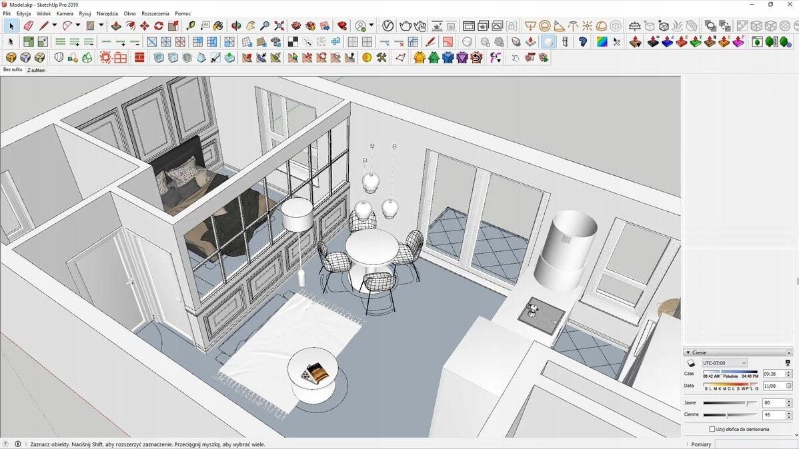The height and width of the screenshot is (449, 799).
Task: Select the arrow Select tool in top toolbar
Action: [11, 25]
